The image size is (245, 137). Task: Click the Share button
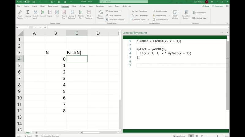point(205,6)
